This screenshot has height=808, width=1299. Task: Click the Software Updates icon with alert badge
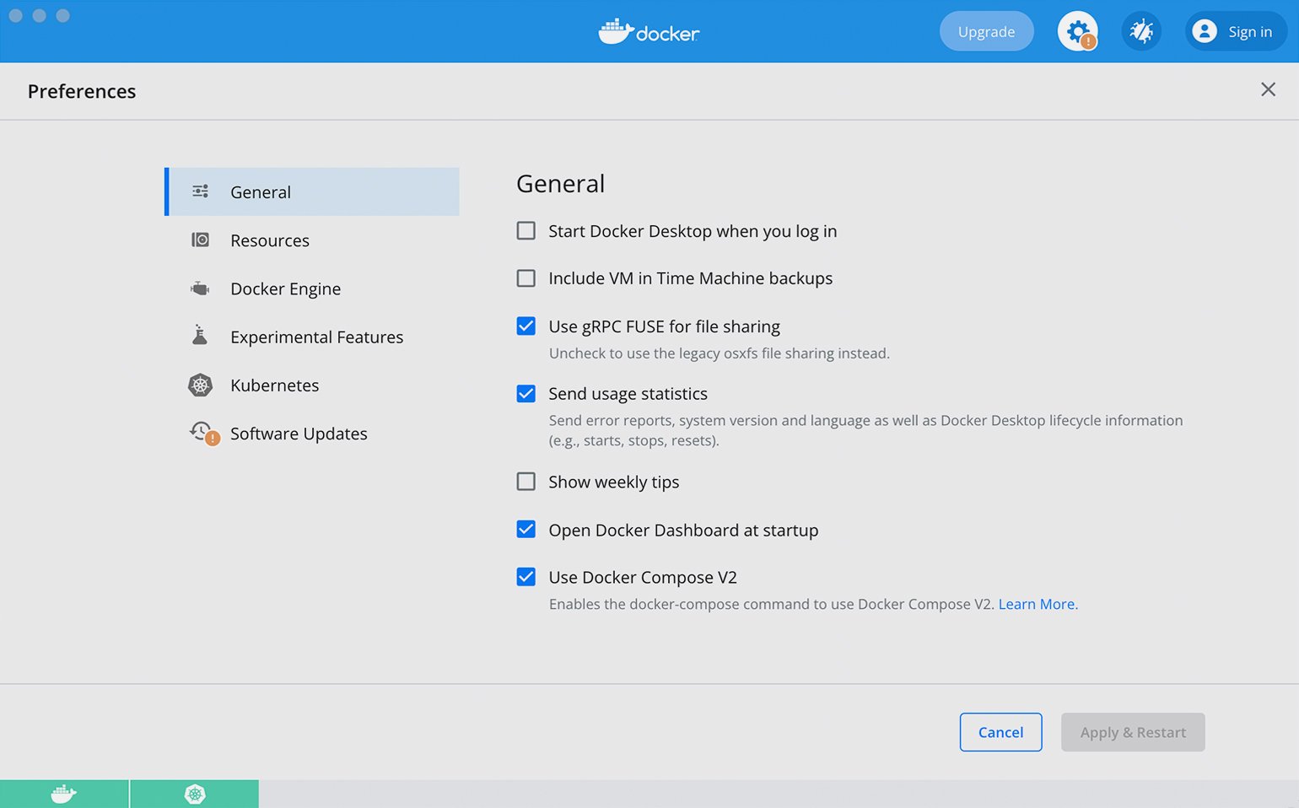pyautogui.click(x=202, y=433)
